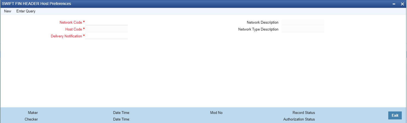
Task: Click the Host Code label
Action: (74, 29)
